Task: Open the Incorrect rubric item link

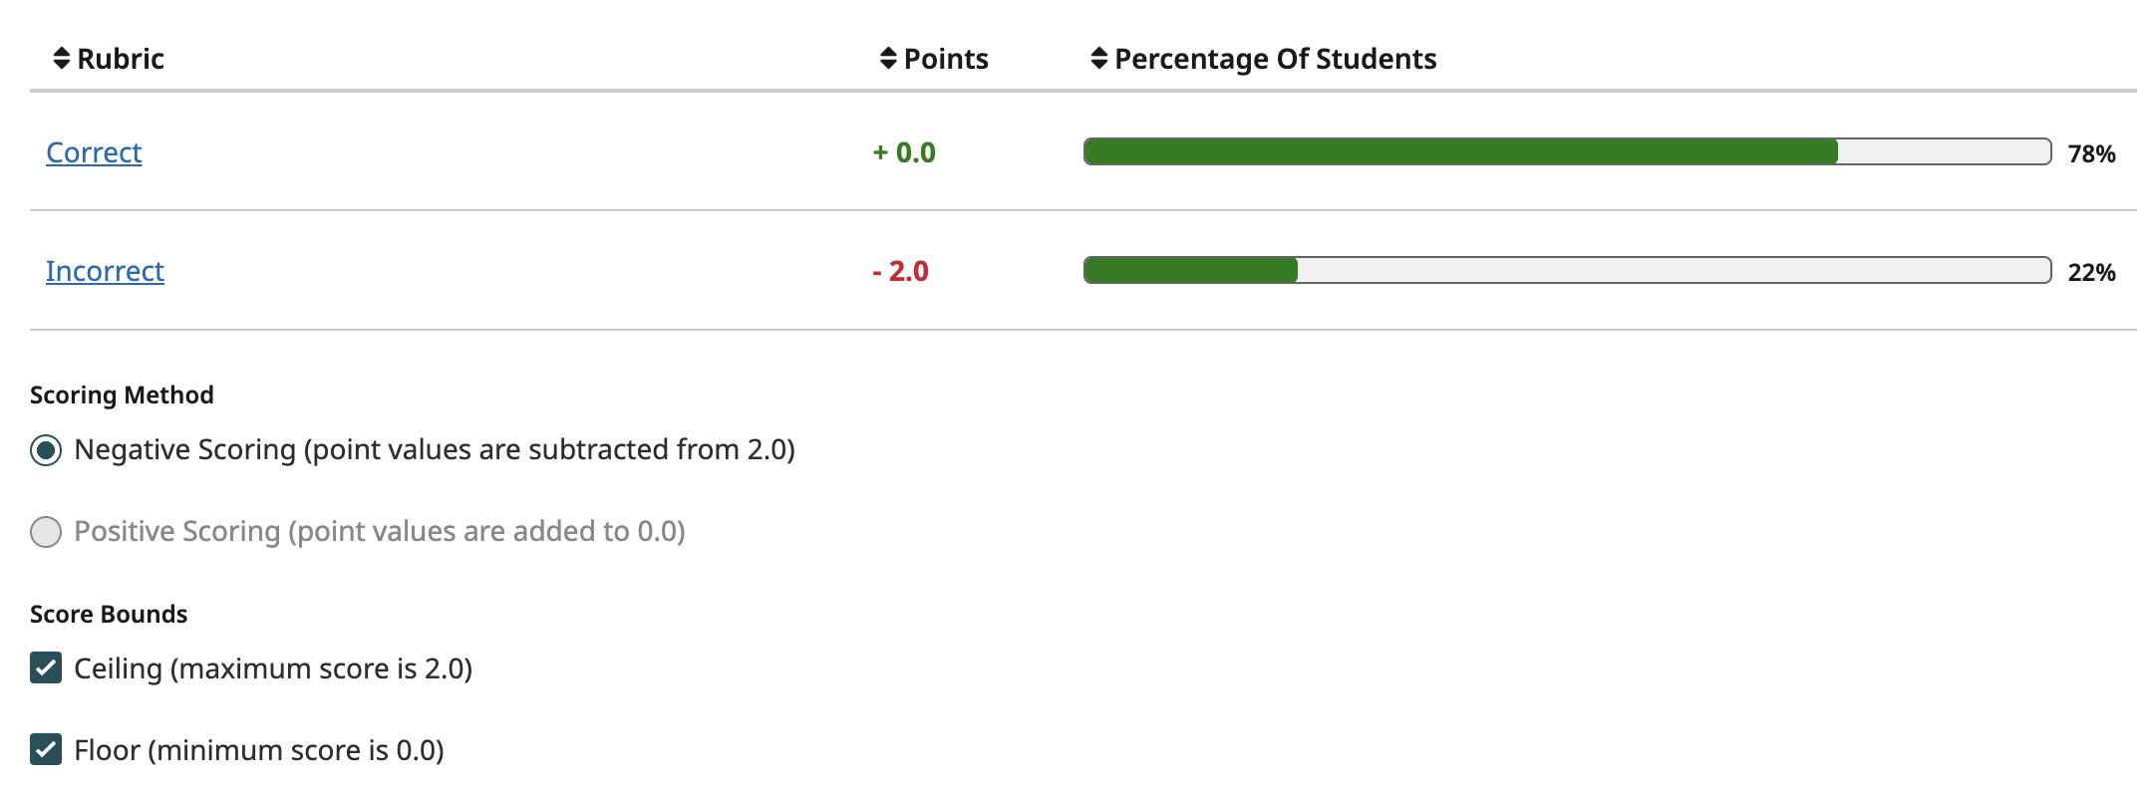Action: pyautogui.click(x=105, y=271)
